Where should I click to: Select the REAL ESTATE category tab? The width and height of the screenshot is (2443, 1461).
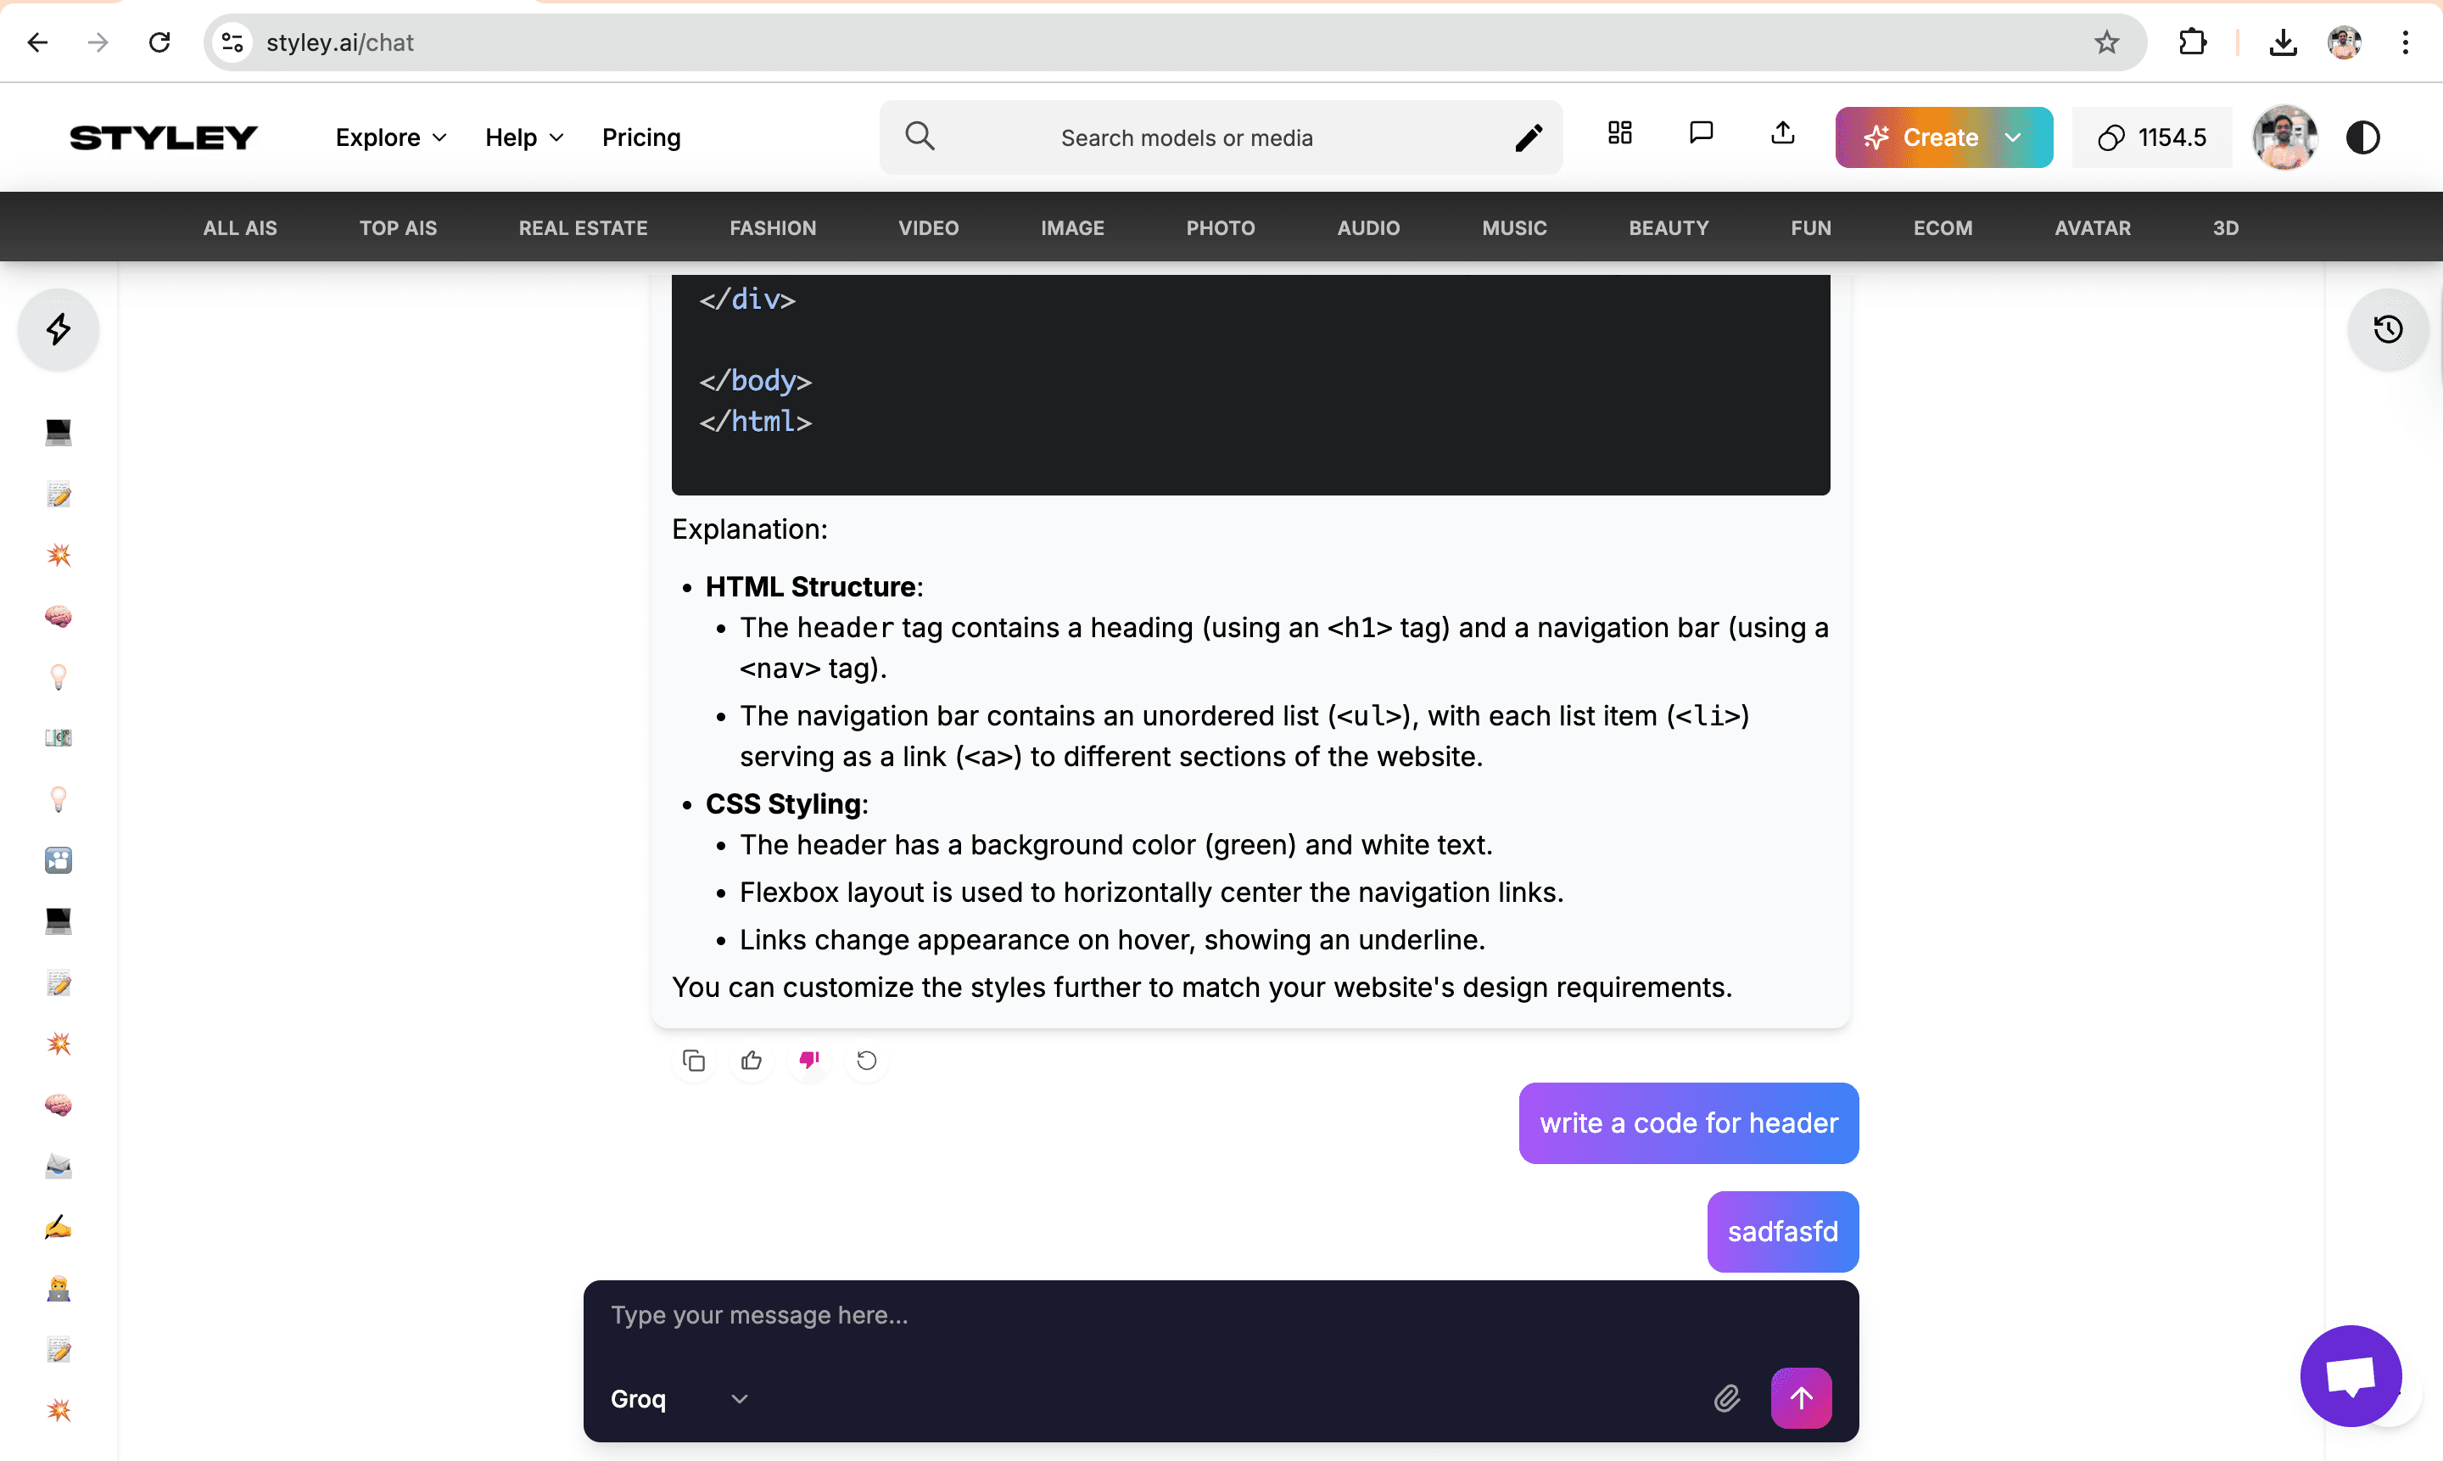583,228
